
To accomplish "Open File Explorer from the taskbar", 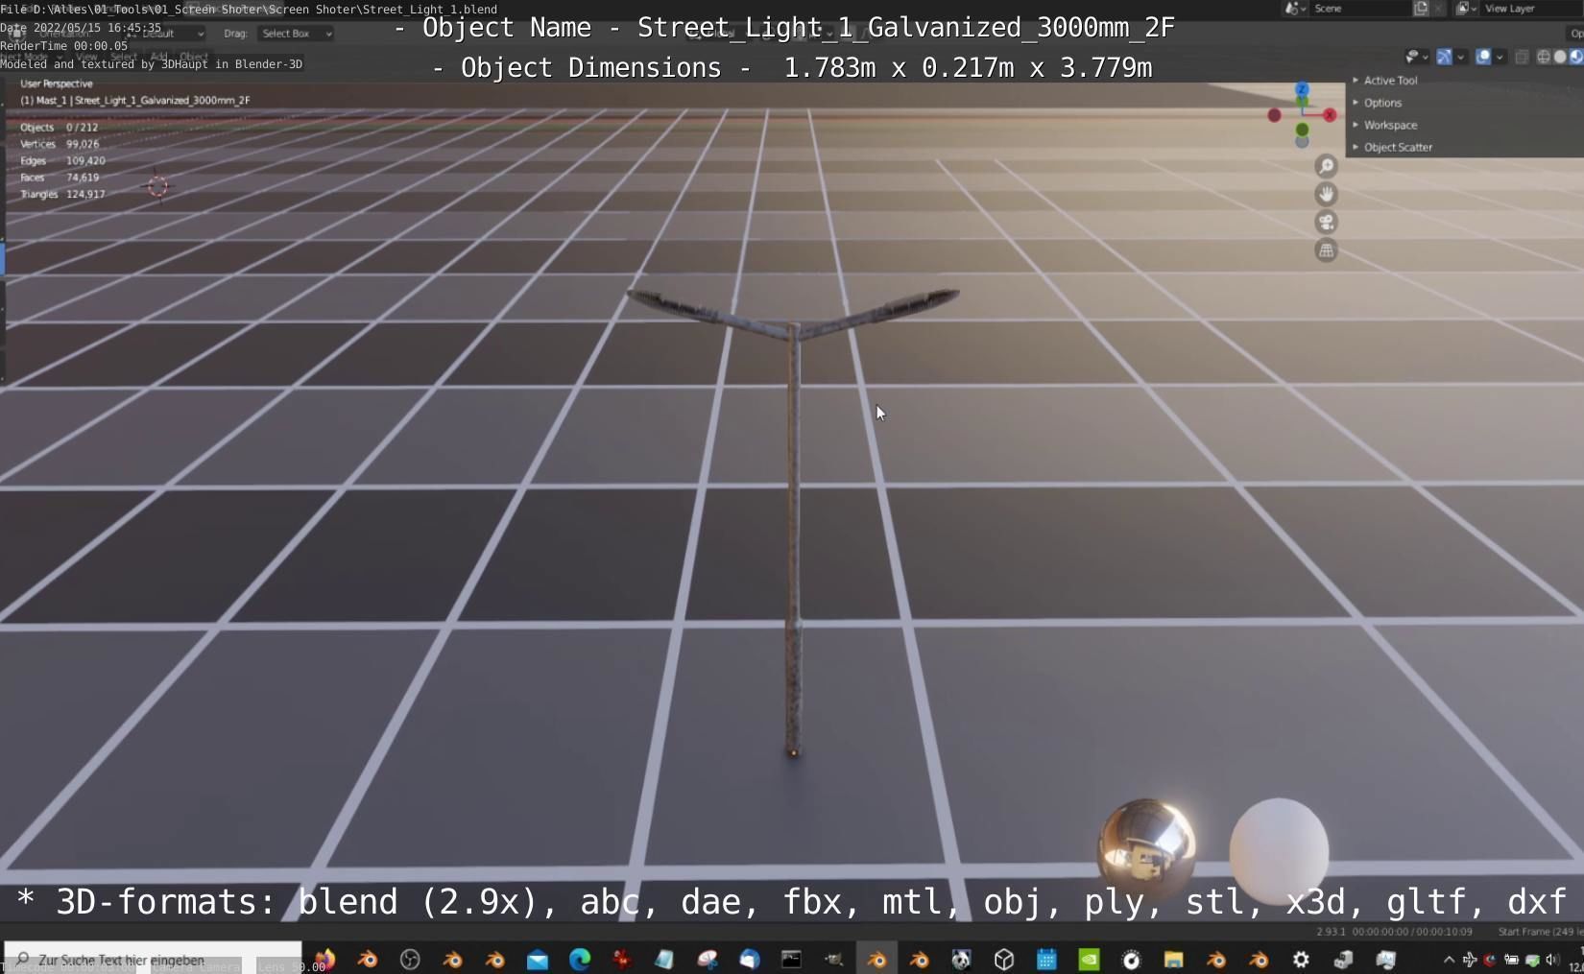I will (x=1173, y=960).
